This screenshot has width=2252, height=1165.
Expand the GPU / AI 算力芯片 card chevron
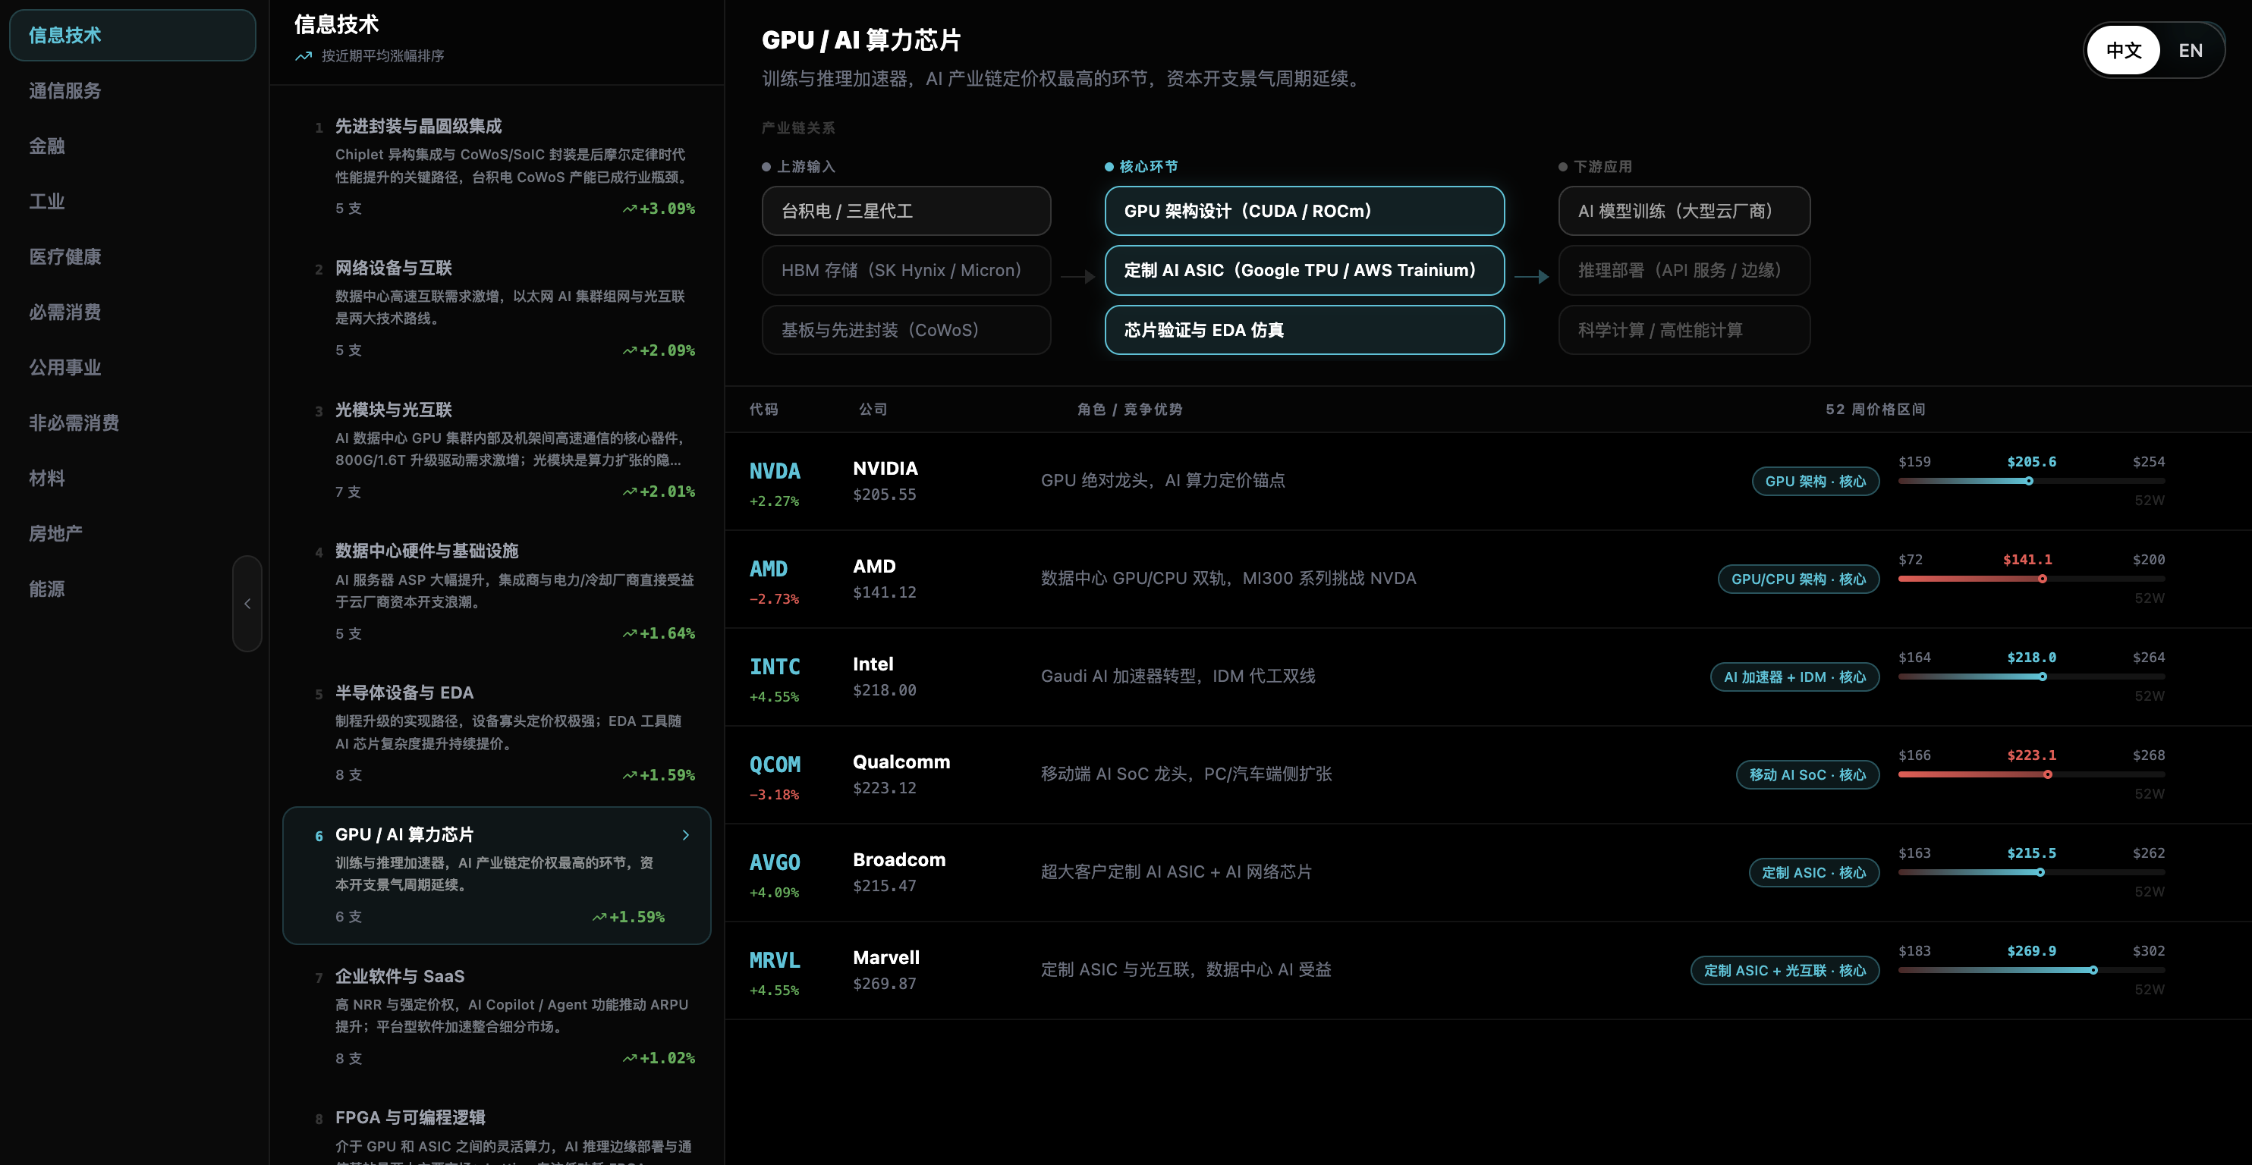click(685, 836)
